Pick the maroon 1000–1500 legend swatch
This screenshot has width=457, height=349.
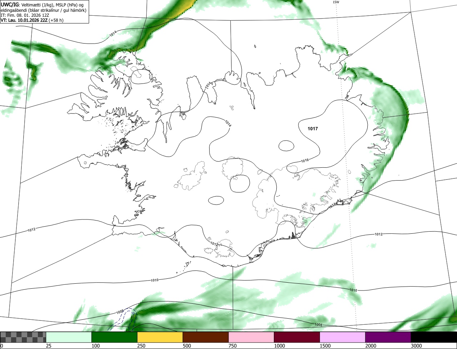[297, 337]
